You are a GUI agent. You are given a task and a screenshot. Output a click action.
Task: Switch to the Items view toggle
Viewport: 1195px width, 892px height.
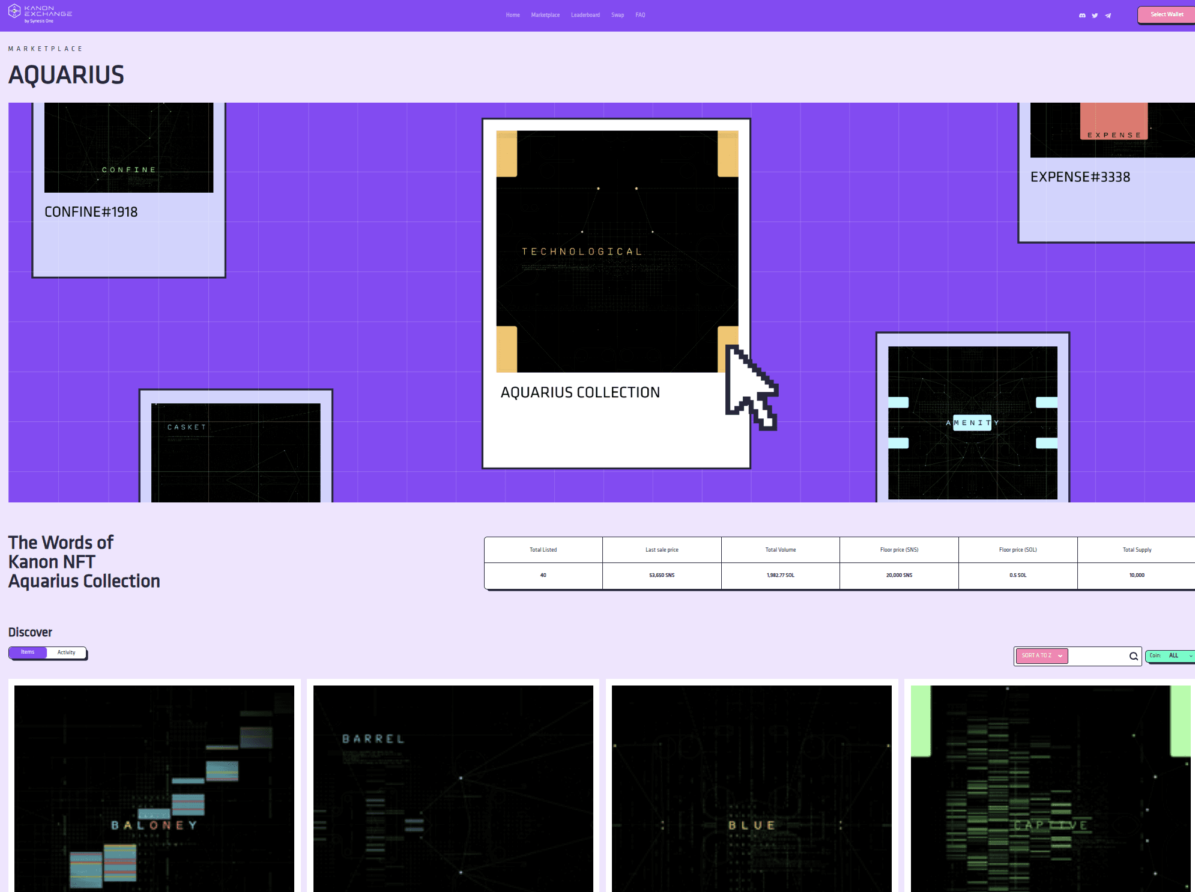tap(28, 652)
